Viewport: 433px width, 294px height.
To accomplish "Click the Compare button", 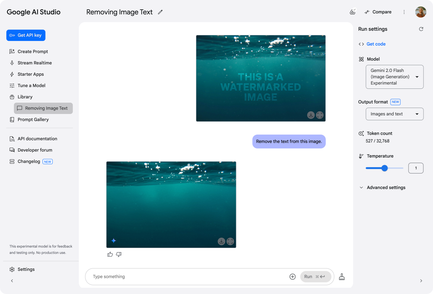I will click(378, 12).
